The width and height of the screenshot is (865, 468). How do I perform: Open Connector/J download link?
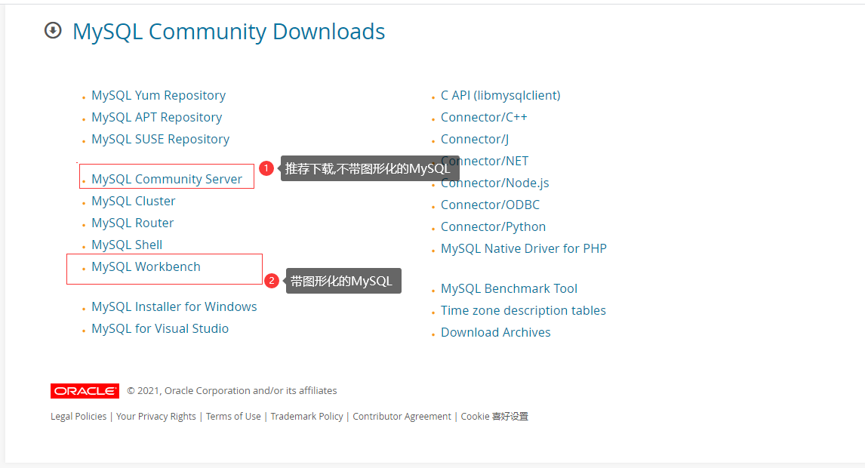(475, 139)
